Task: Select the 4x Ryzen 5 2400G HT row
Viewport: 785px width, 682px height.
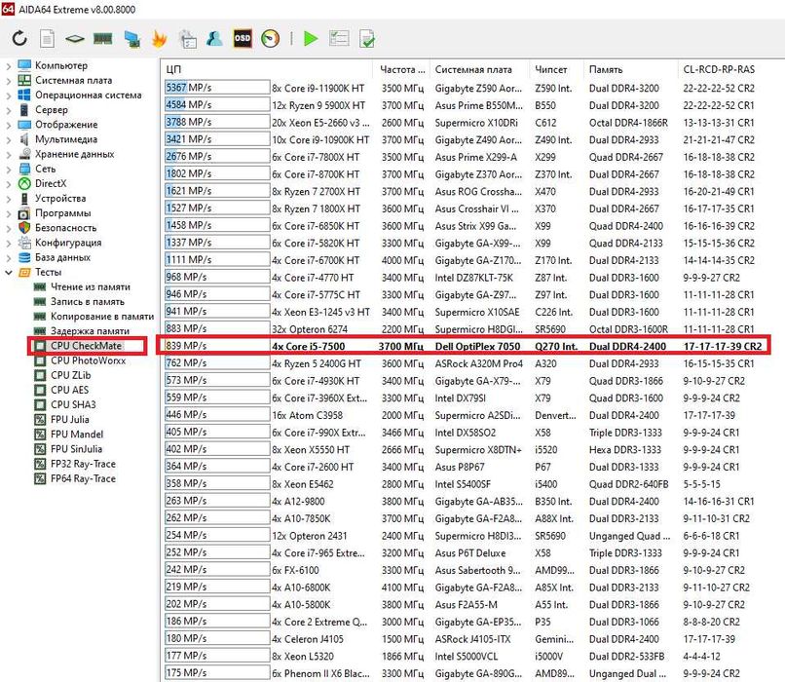Action: [463, 363]
